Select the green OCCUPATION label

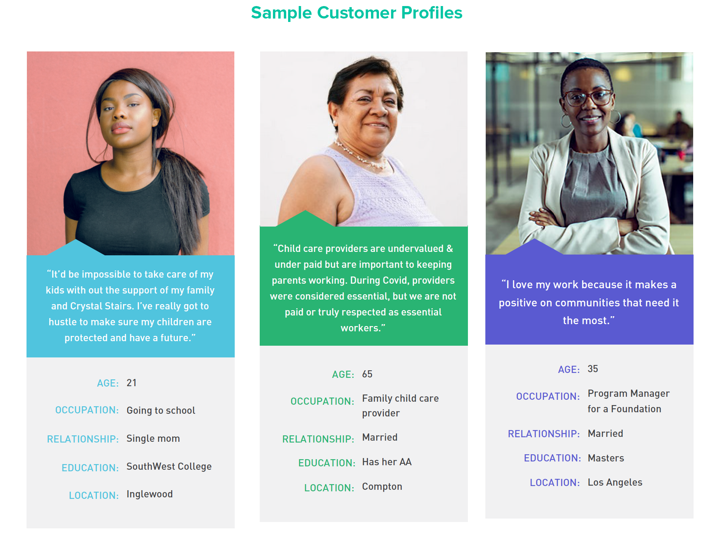click(322, 401)
